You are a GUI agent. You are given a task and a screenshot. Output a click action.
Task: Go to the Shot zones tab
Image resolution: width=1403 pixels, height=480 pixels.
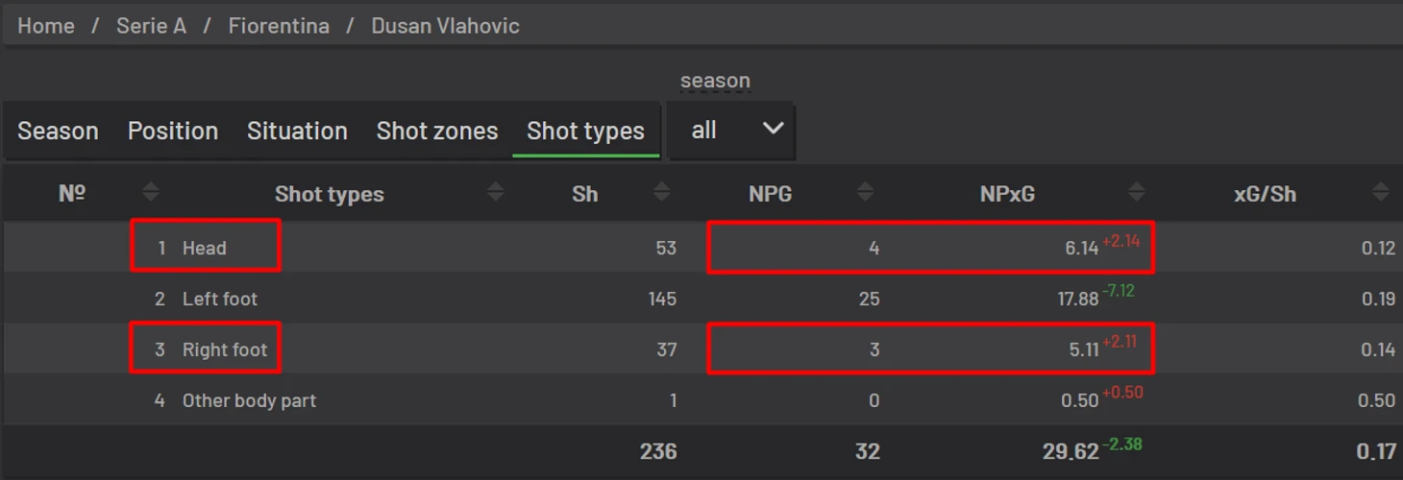point(437,131)
